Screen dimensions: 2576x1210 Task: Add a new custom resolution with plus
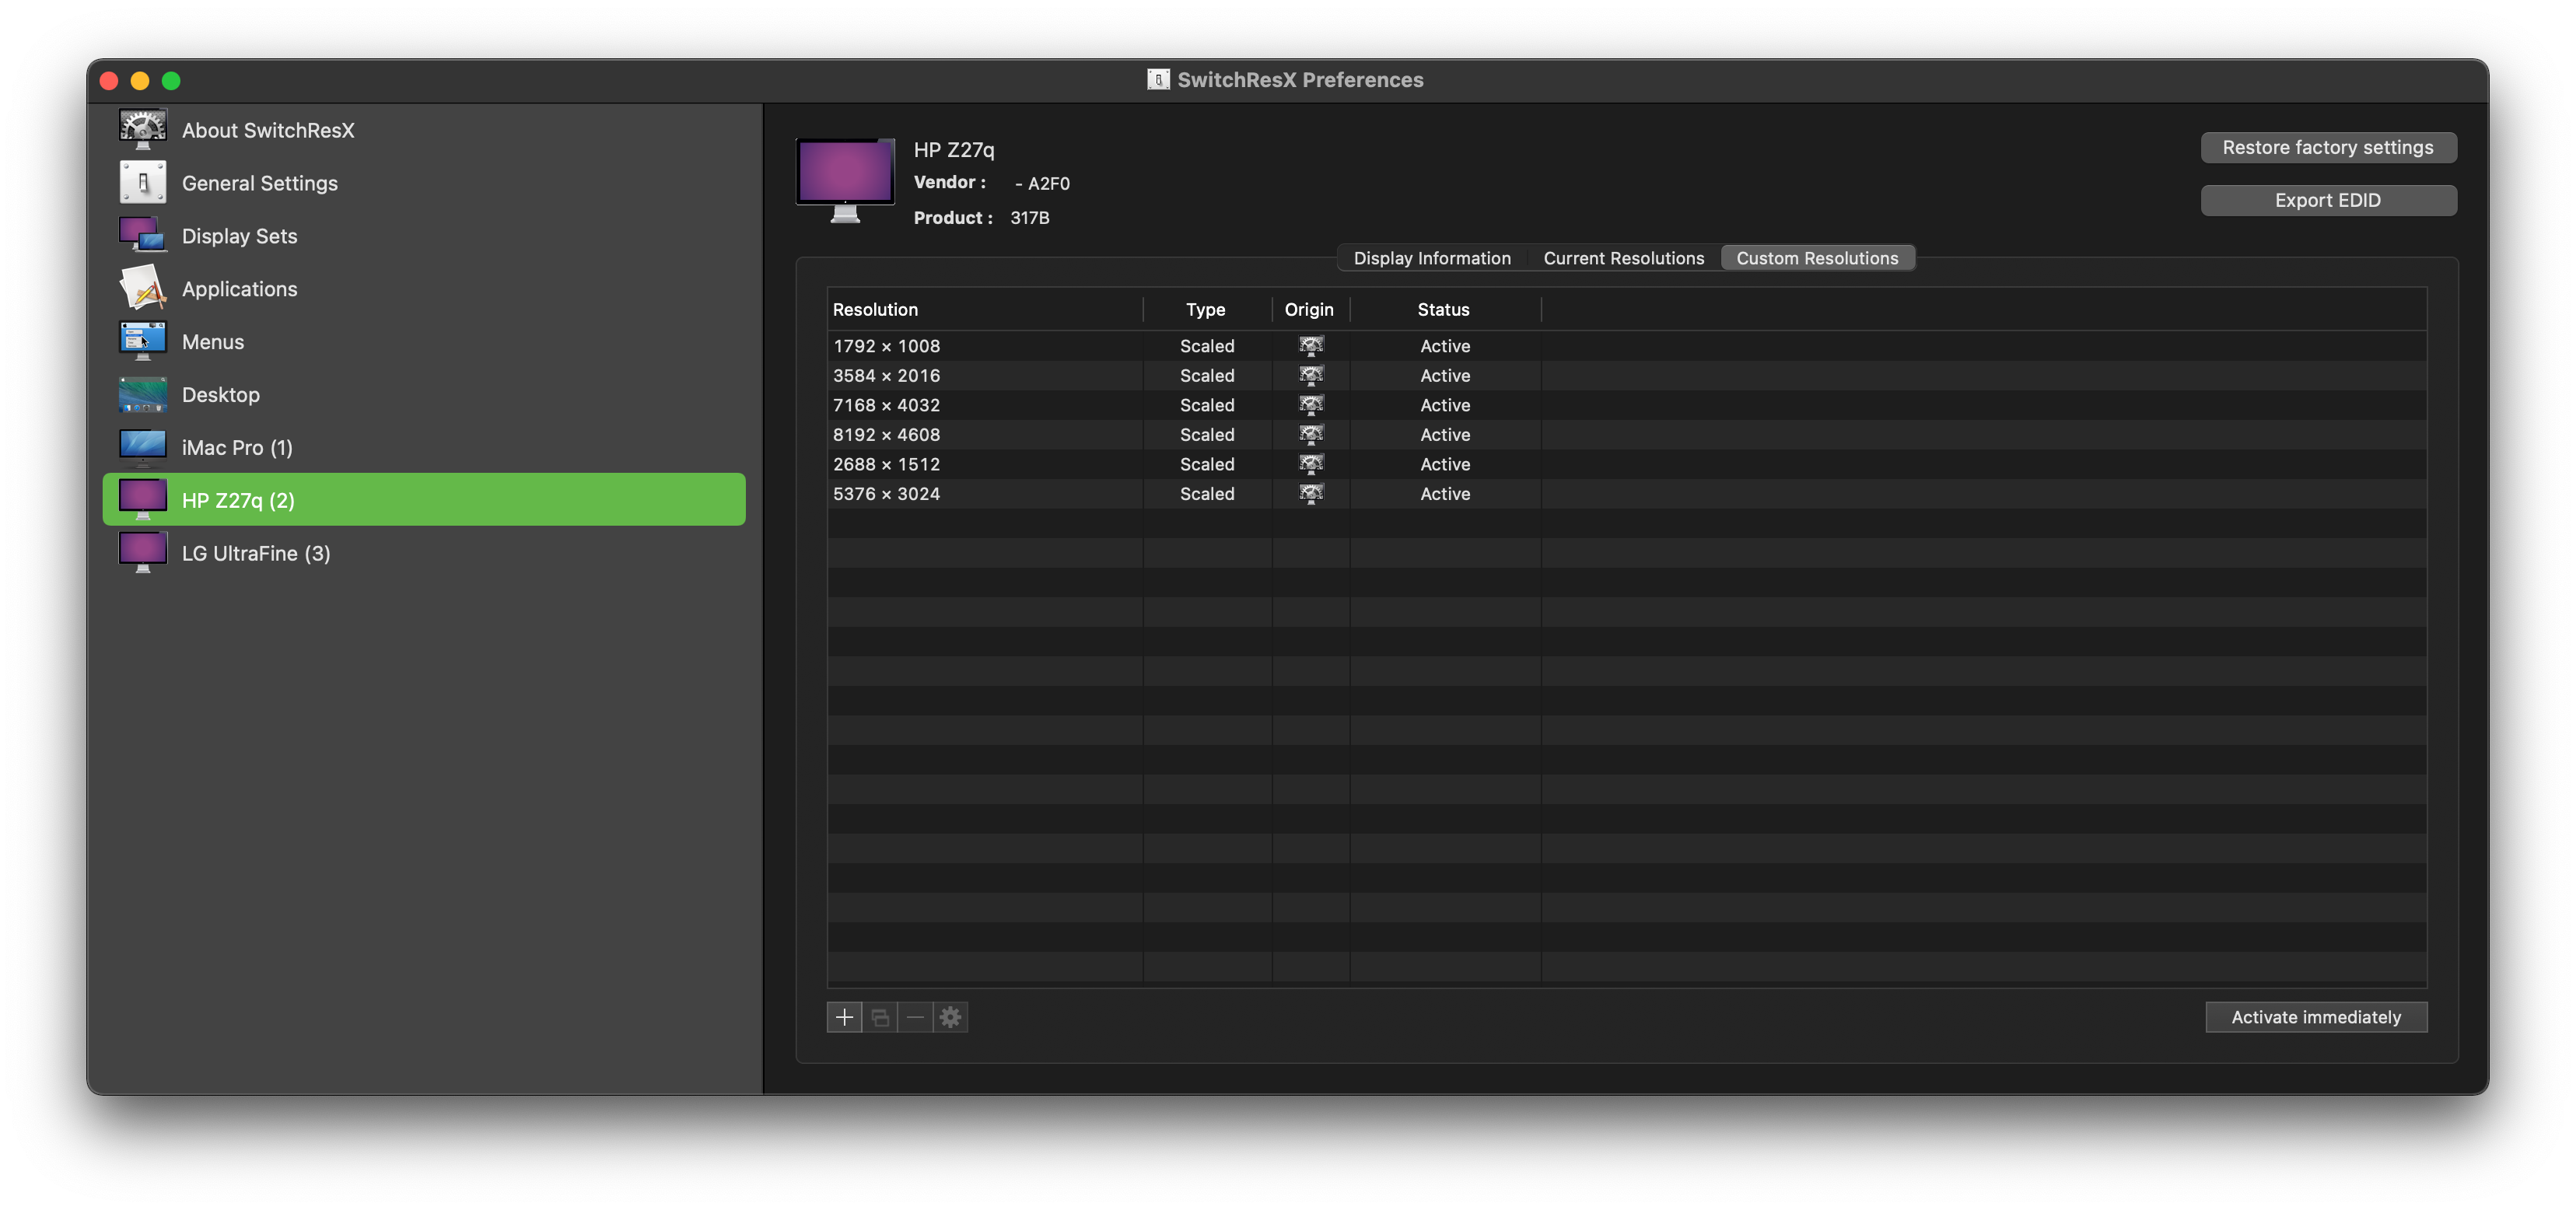(x=844, y=1017)
